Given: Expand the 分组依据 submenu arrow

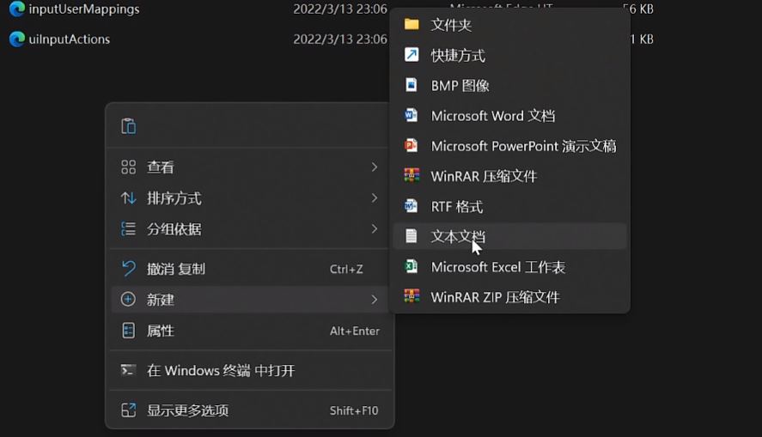Looking at the screenshot, I should 374,229.
